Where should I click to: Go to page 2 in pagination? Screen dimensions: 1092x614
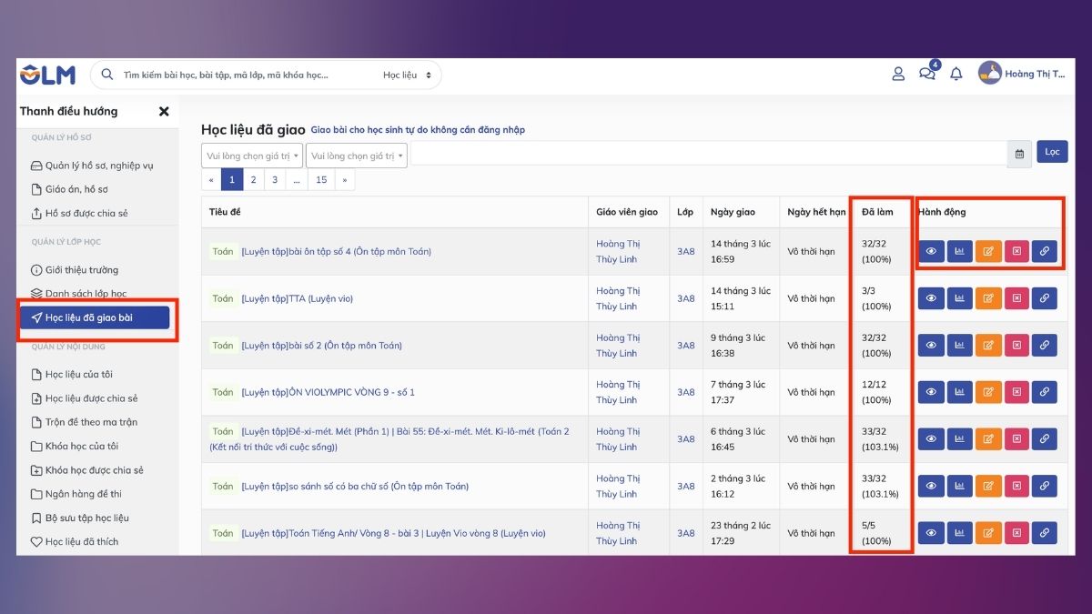point(253,180)
